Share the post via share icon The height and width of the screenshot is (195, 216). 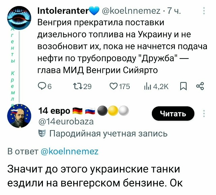(200, 86)
